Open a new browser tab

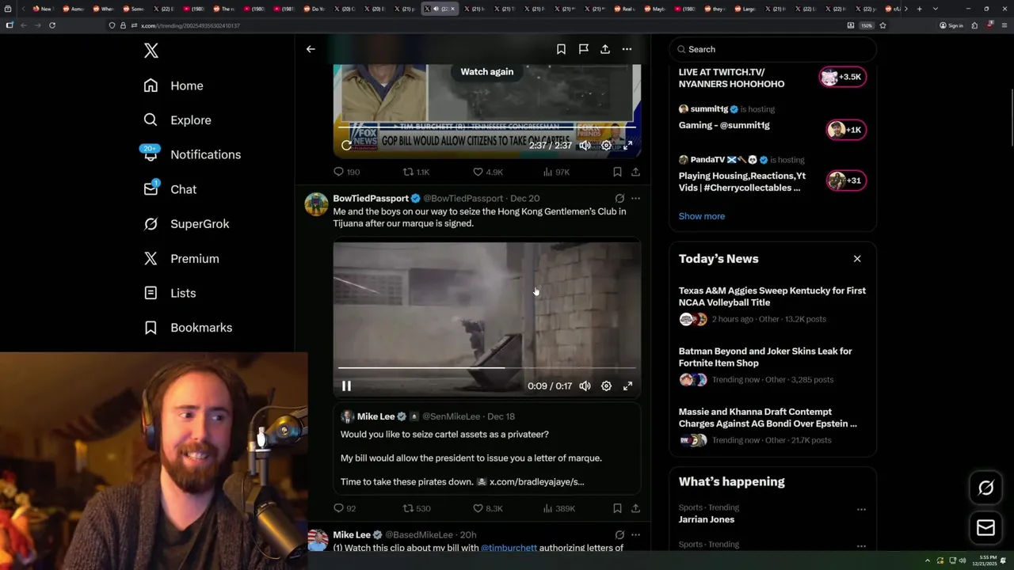click(x=919, y=9)
